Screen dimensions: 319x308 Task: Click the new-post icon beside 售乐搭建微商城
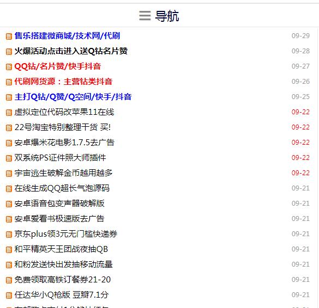[9, 36]
